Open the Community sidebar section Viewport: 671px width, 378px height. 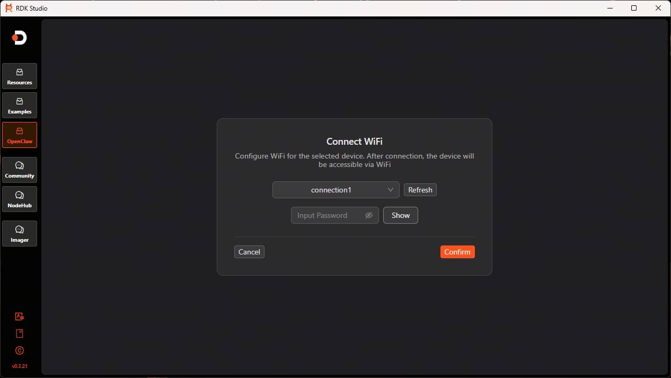20,170
